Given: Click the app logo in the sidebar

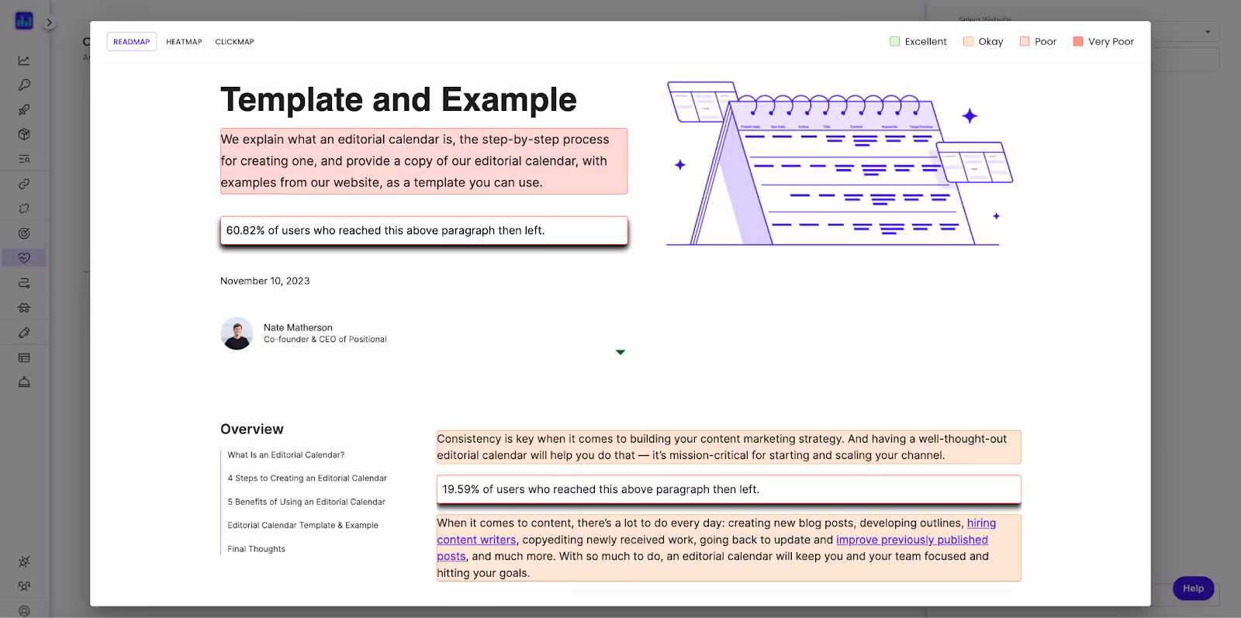Looking at the screenshot, I should 24,21.
